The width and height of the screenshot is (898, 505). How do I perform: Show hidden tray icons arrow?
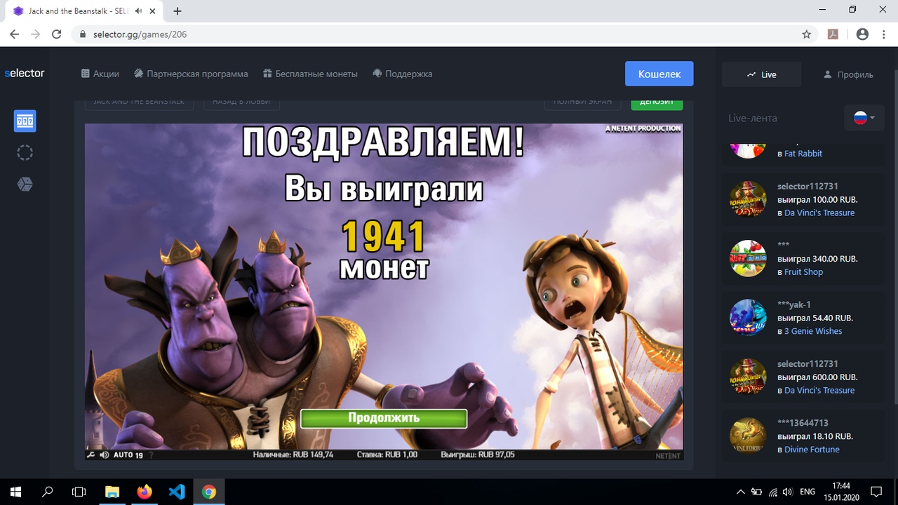point(741,492)
